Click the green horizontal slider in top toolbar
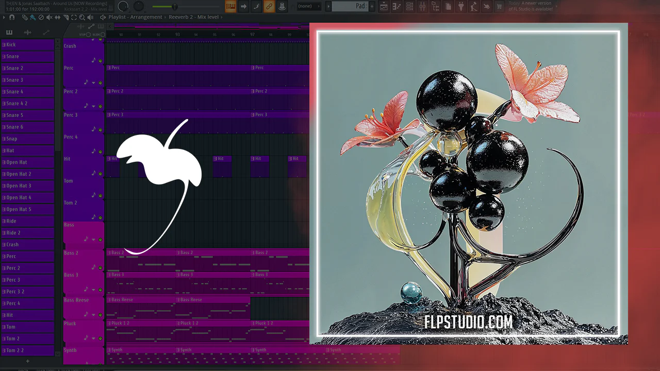 tap(185, 7)
